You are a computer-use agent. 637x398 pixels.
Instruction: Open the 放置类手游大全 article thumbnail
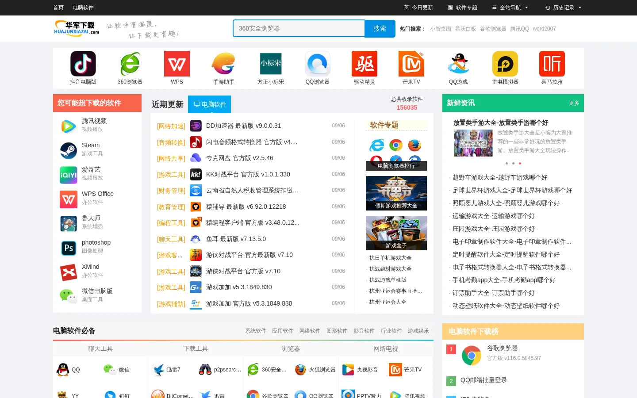tap(473, 143)
